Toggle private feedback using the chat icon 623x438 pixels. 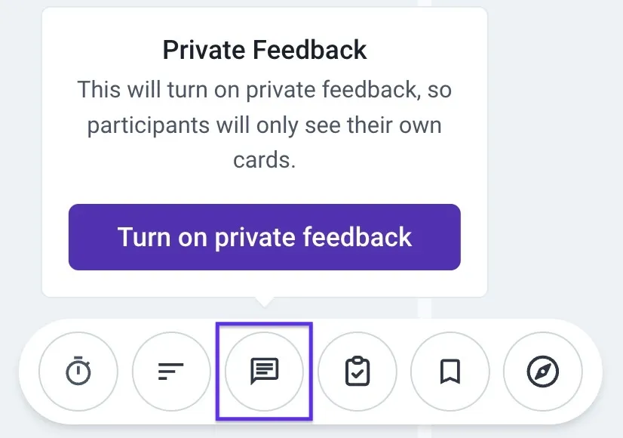tap(264, 372)
